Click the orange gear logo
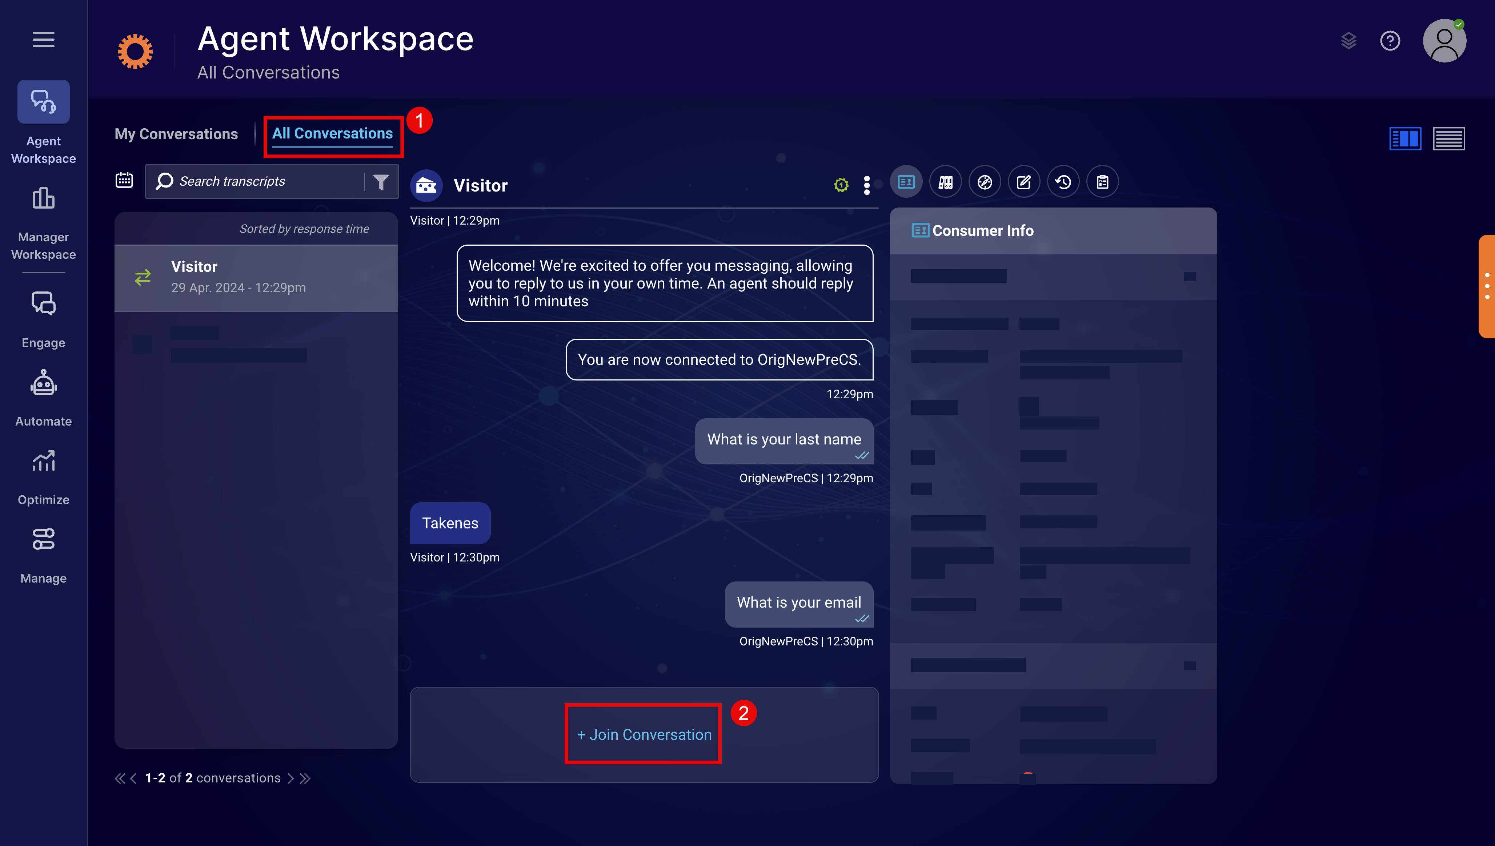Screen dimensions: 1495x846 pos(135,51)
